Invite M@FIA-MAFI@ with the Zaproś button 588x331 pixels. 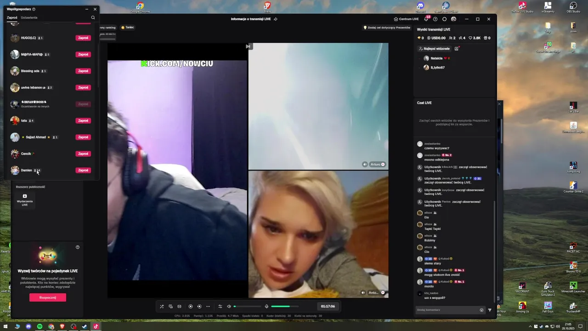tap(83, 54)
